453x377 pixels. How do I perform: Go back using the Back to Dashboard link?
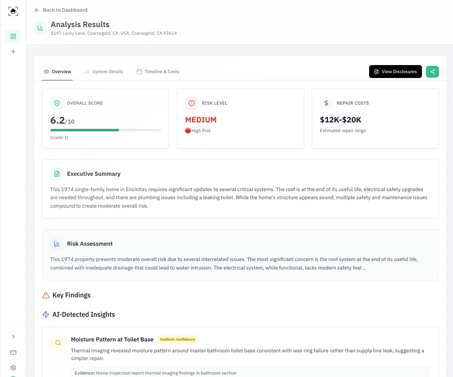click(x=61, y=10)
